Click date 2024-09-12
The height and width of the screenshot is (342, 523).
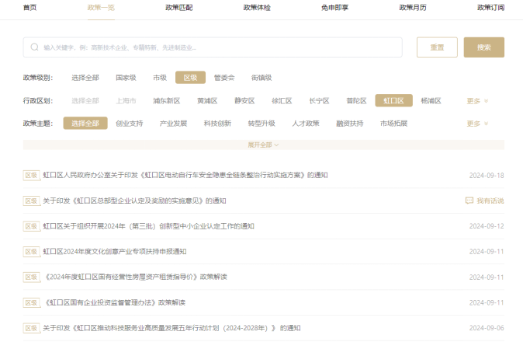[487, 226]
